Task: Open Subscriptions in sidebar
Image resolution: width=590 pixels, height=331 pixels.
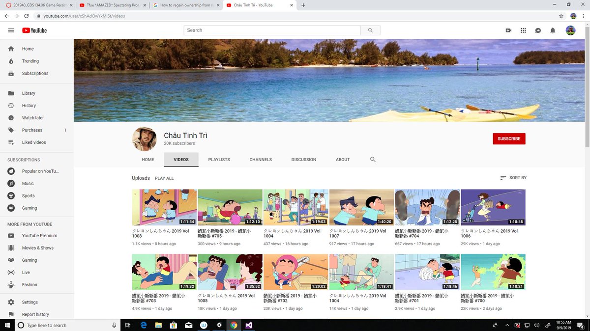Action: 37,74
